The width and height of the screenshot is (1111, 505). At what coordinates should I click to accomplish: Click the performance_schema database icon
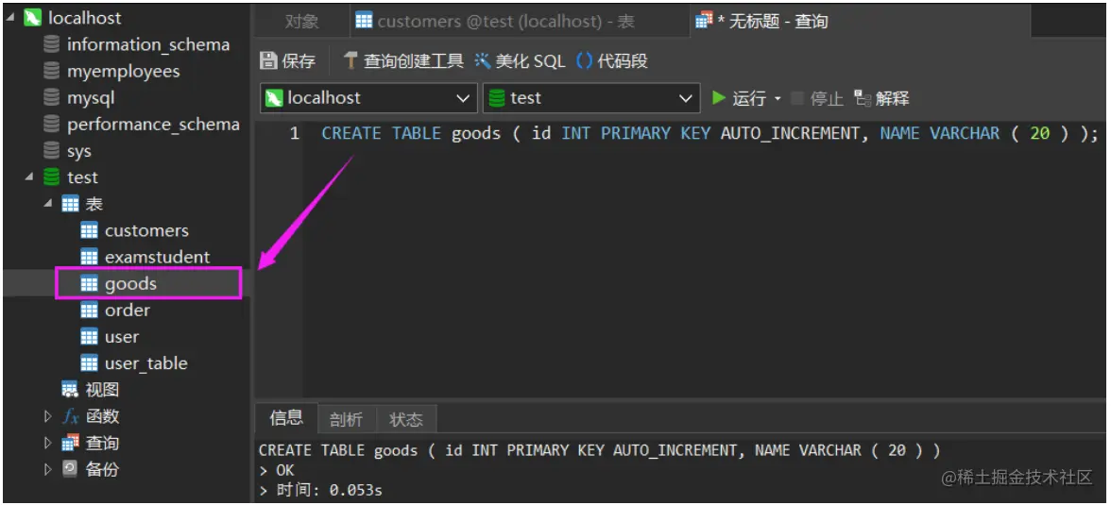click(51, 125)
